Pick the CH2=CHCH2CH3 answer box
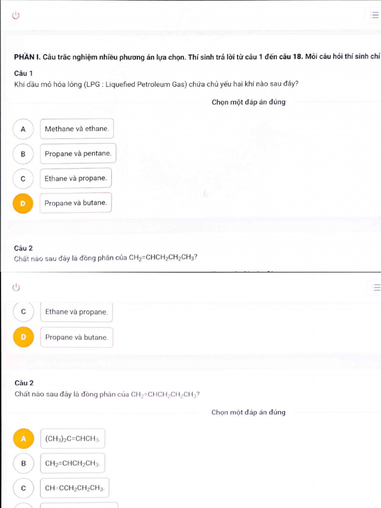The image size is (381, 508). tap(72, 463)
